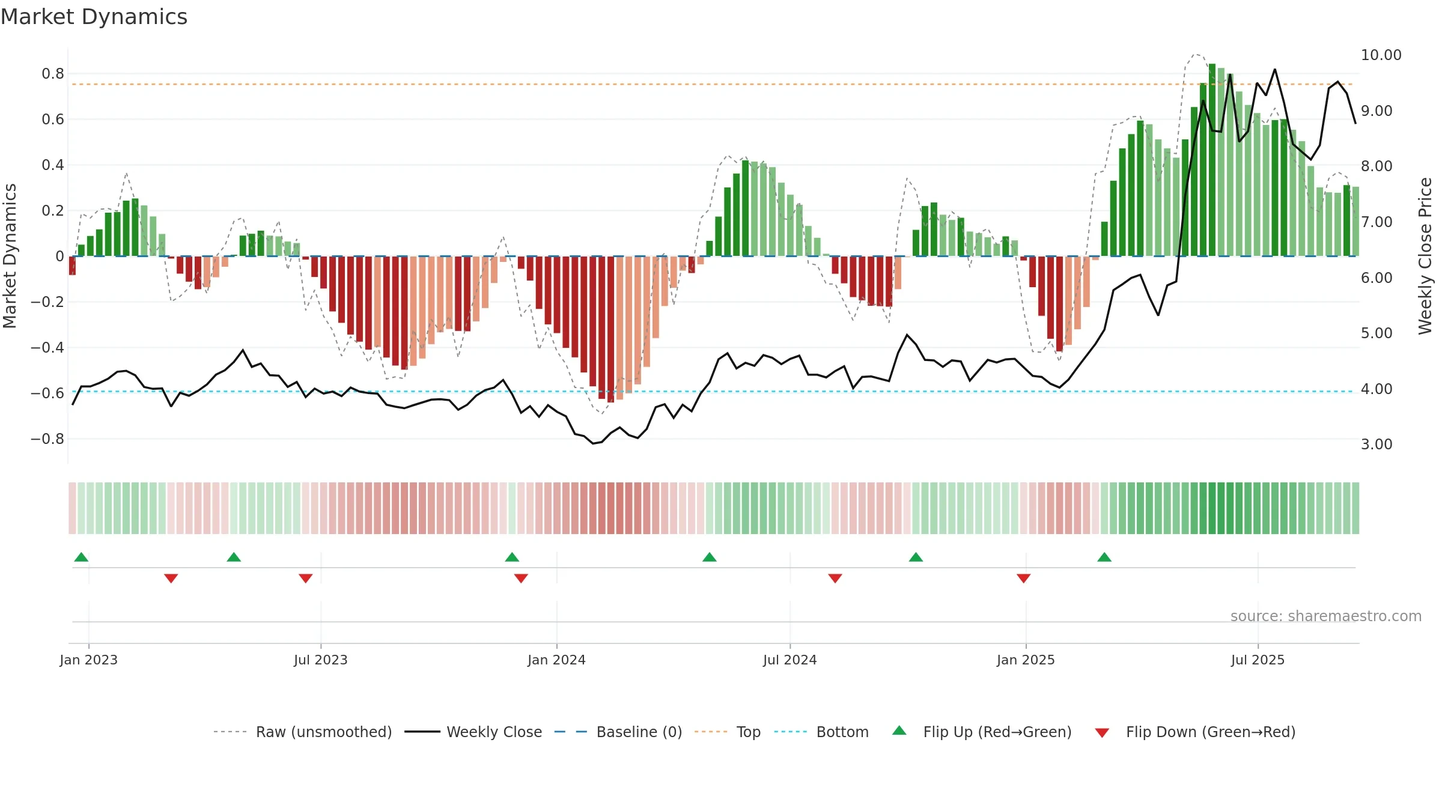1442x811 pixels.
Task: Toggle Flip Down (Green→Red) legend entry
Action: (x=1195, y=732)
